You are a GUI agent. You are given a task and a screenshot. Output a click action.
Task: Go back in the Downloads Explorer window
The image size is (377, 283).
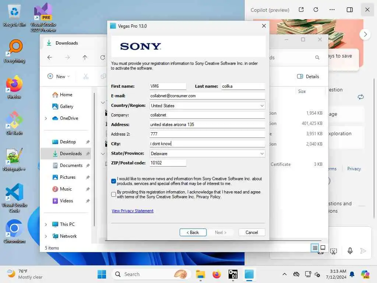[50, 57]
